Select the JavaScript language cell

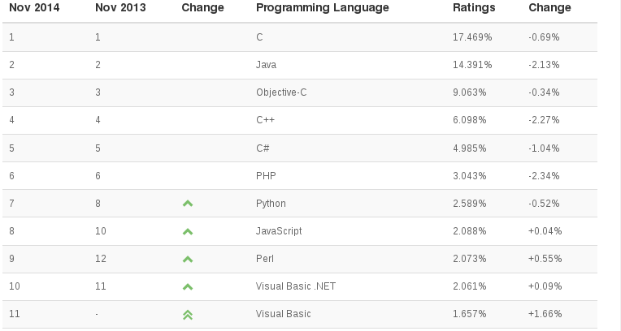[x=279, y=231]
